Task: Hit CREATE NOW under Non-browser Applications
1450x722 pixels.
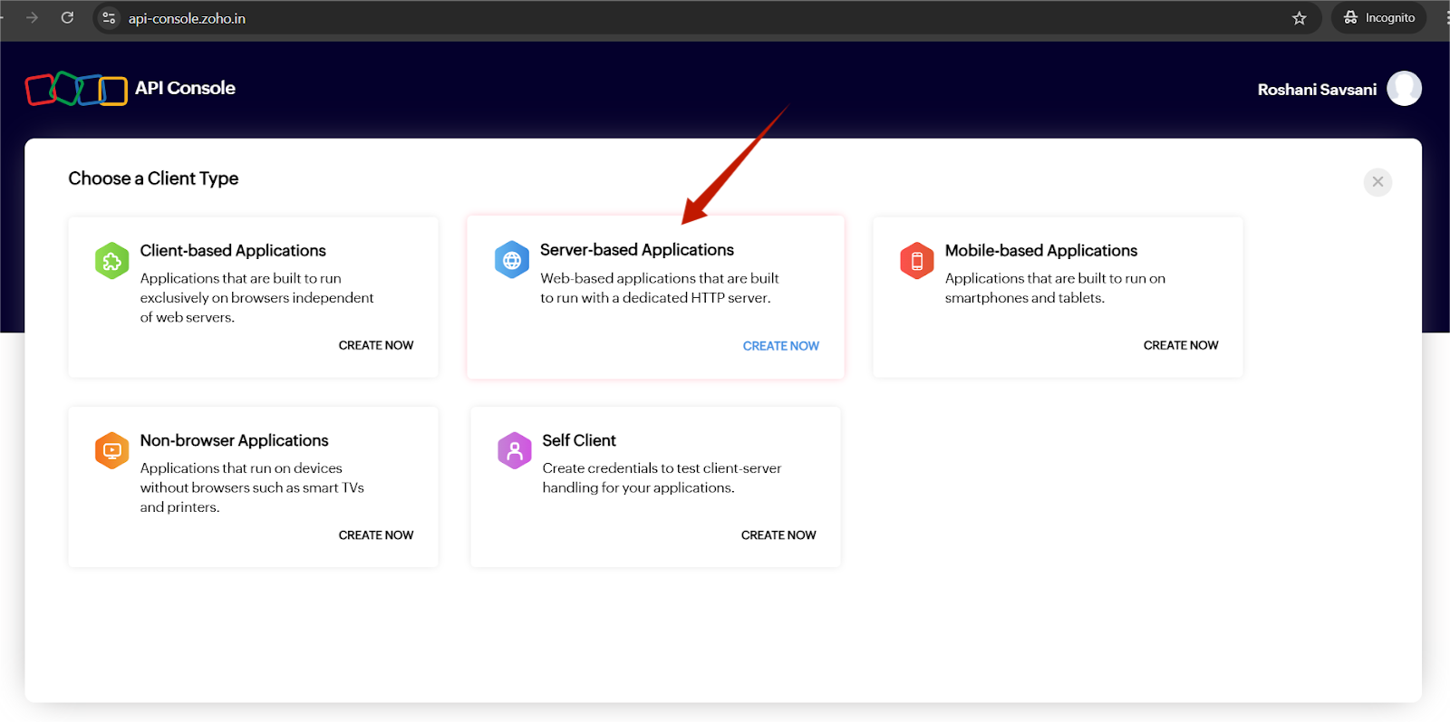Action: coord(375,535)
